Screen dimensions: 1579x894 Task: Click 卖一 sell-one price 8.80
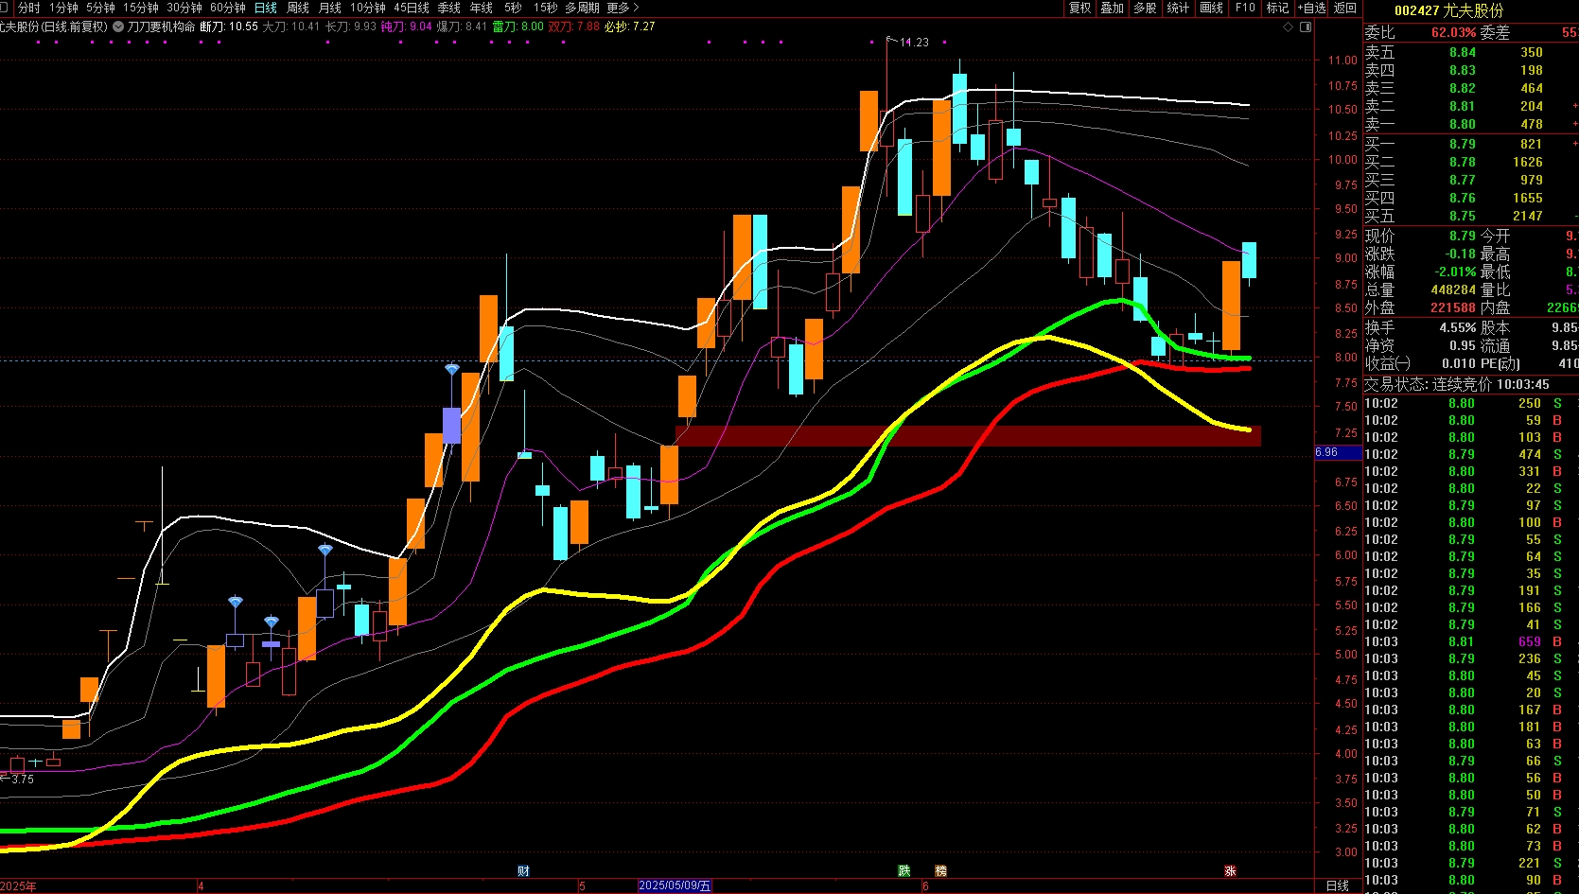1463,124
